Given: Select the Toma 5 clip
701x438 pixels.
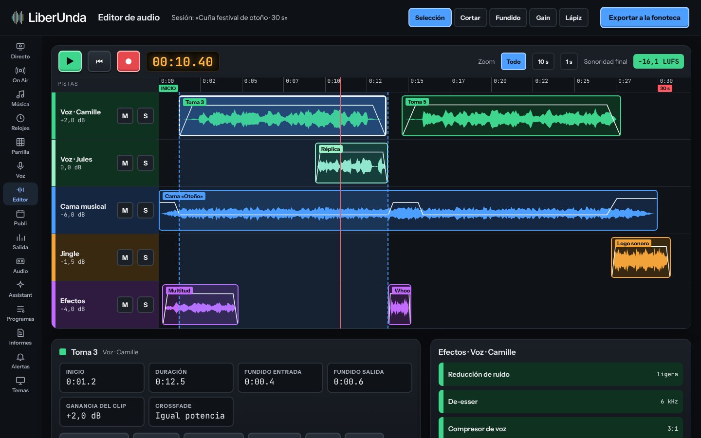Looking at the screenshot, I should point(511,116).
